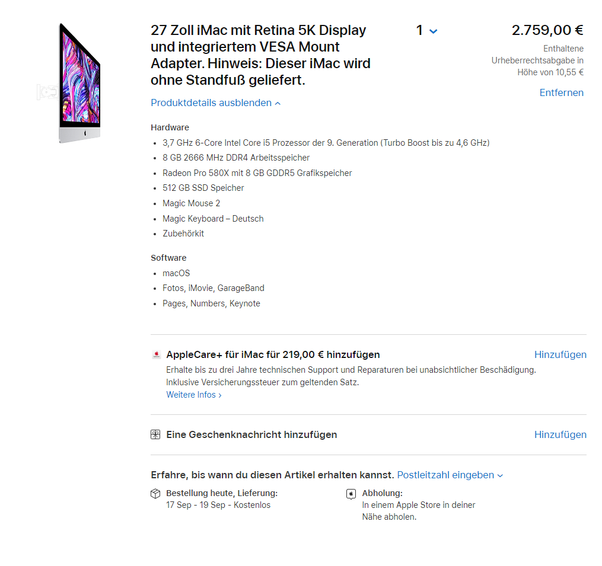This screenshot has height=566, width=602.
Task: Add AppleCare+ via Hinzufügen link
Action: click(560, 354)
